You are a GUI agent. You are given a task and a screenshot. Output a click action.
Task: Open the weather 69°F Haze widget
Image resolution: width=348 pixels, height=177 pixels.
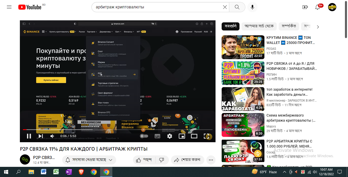pos(264,172)
